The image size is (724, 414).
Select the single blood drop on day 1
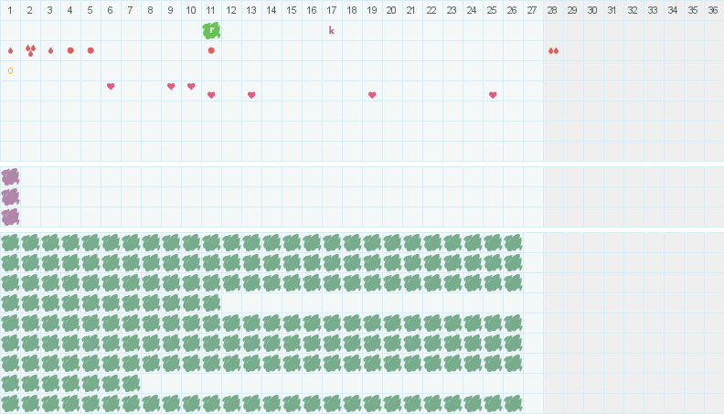[x=10, y=50]
